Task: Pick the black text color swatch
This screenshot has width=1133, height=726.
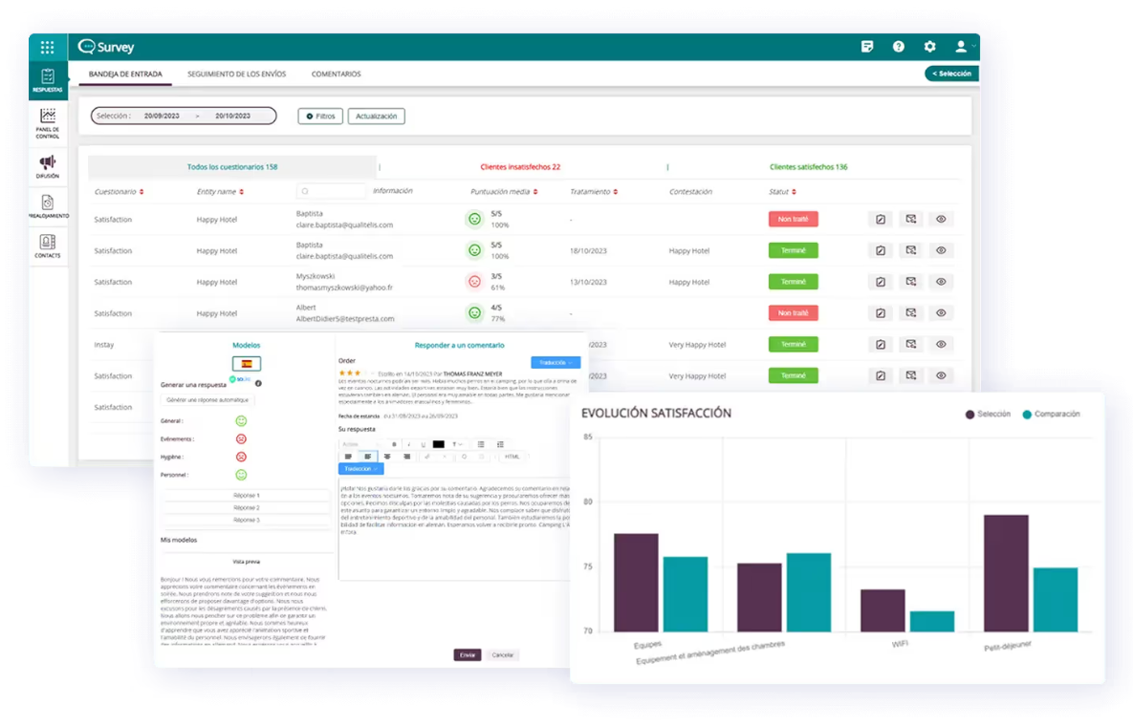Action: click(x=439, y=444)
